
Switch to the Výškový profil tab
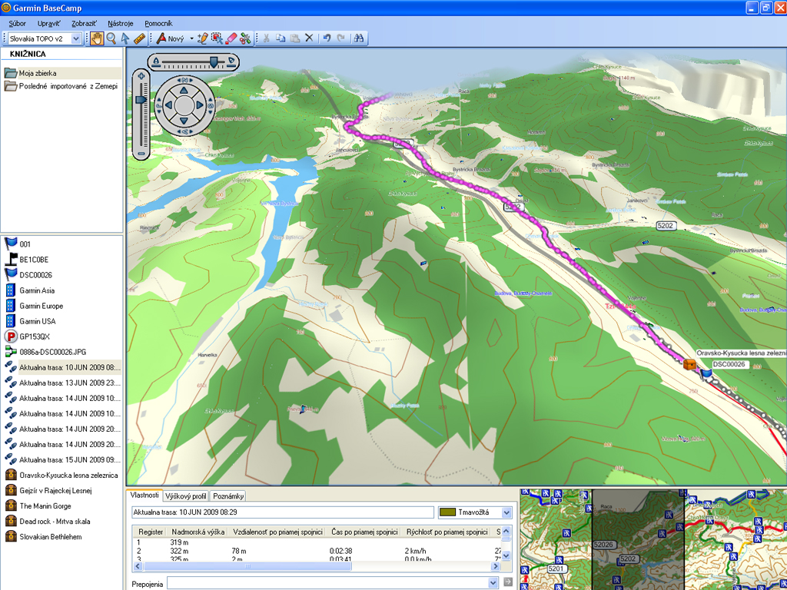[x=186, y=496]
